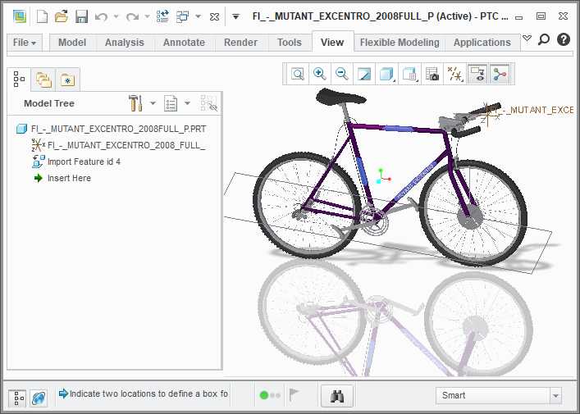
Task: Click the Zoom In toolbar icon
Action: pos(320,74)
